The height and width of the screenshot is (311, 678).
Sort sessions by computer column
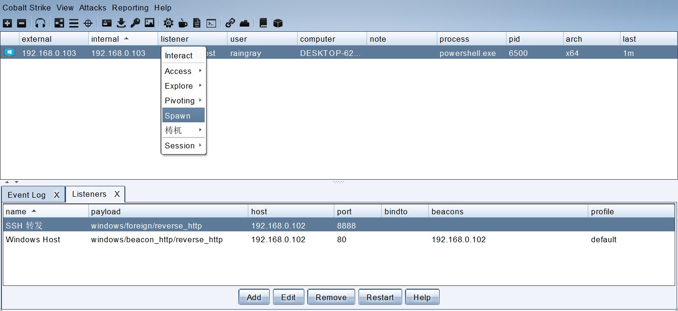(332, 39)
